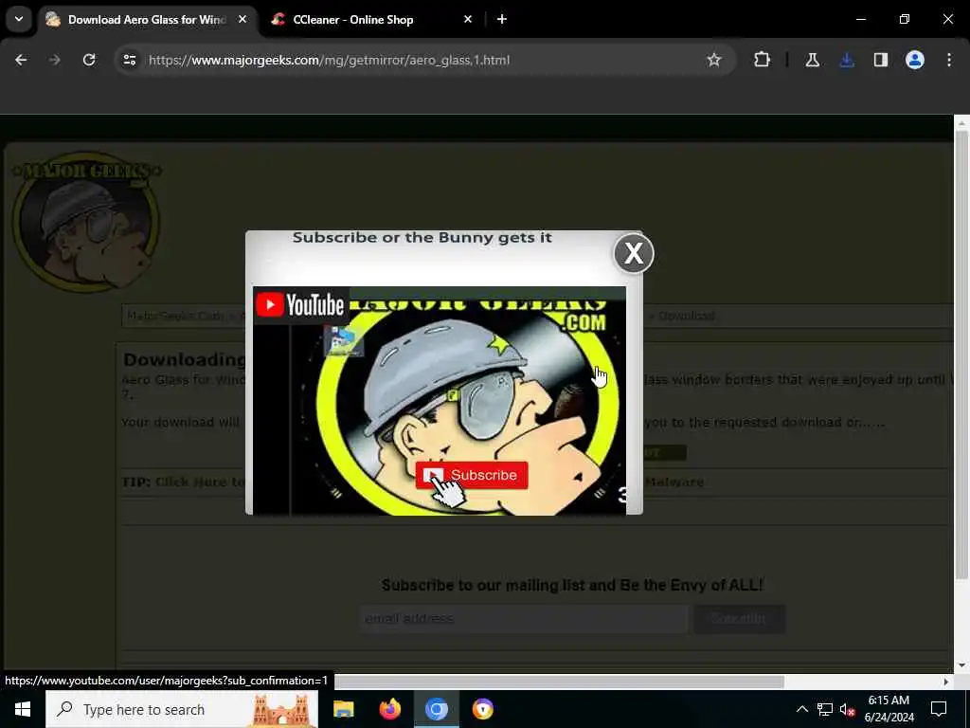Click "Subscribe or the Bunny gets it" text
This screenshot has width=970, height=728.
422,238
